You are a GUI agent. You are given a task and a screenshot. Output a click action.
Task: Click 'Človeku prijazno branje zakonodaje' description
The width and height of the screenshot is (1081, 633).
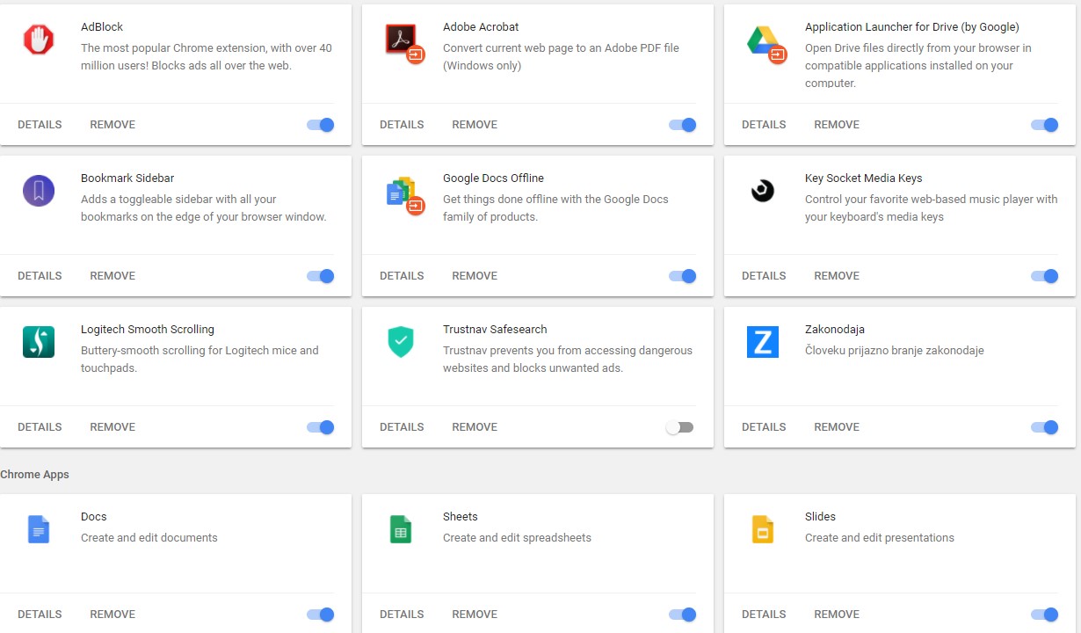coord(894,351)
